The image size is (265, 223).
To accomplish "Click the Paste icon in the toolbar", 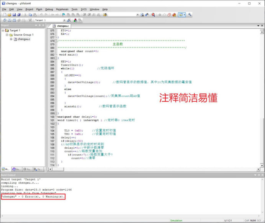I will tap(35, 15).
